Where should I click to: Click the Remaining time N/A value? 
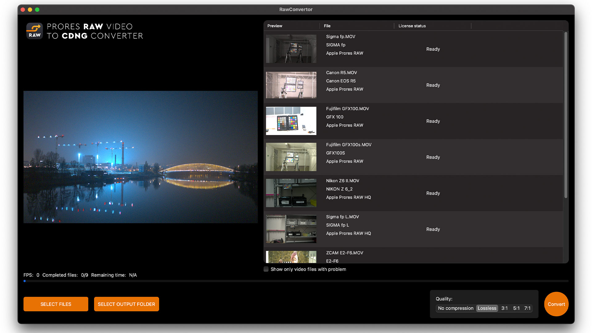(133, 275)
